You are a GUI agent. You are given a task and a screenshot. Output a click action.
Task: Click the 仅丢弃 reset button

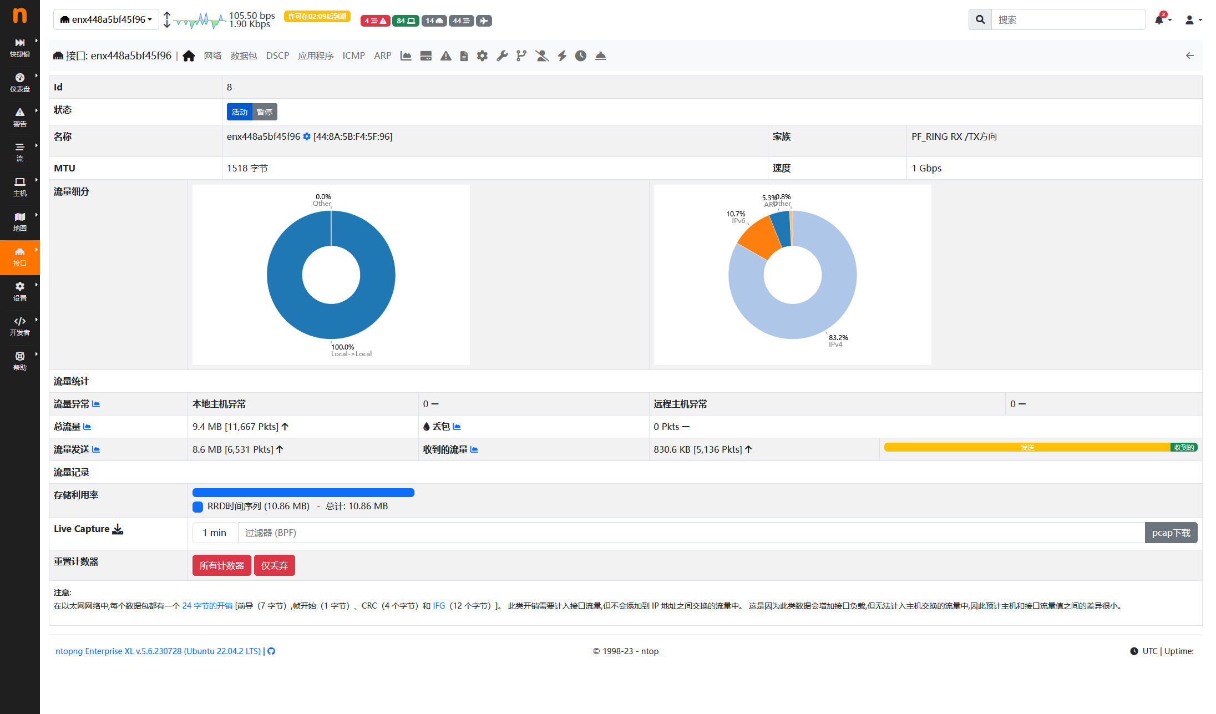pos(275,565)
